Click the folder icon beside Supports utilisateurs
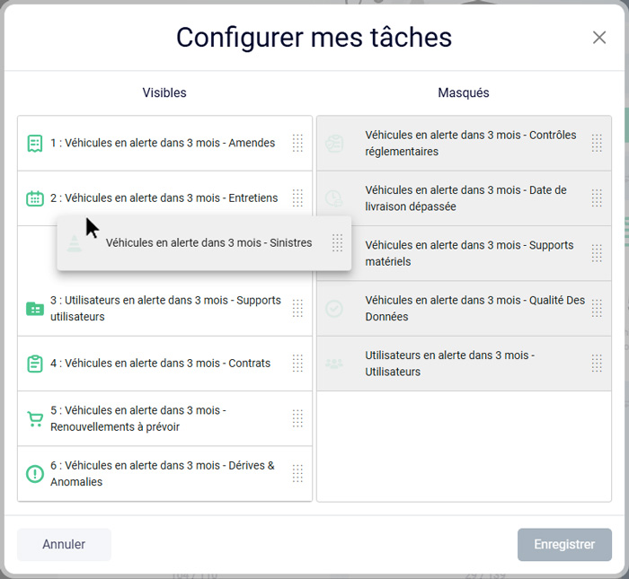The width and height of the screenshot is (629, 579). coord(35,309)
